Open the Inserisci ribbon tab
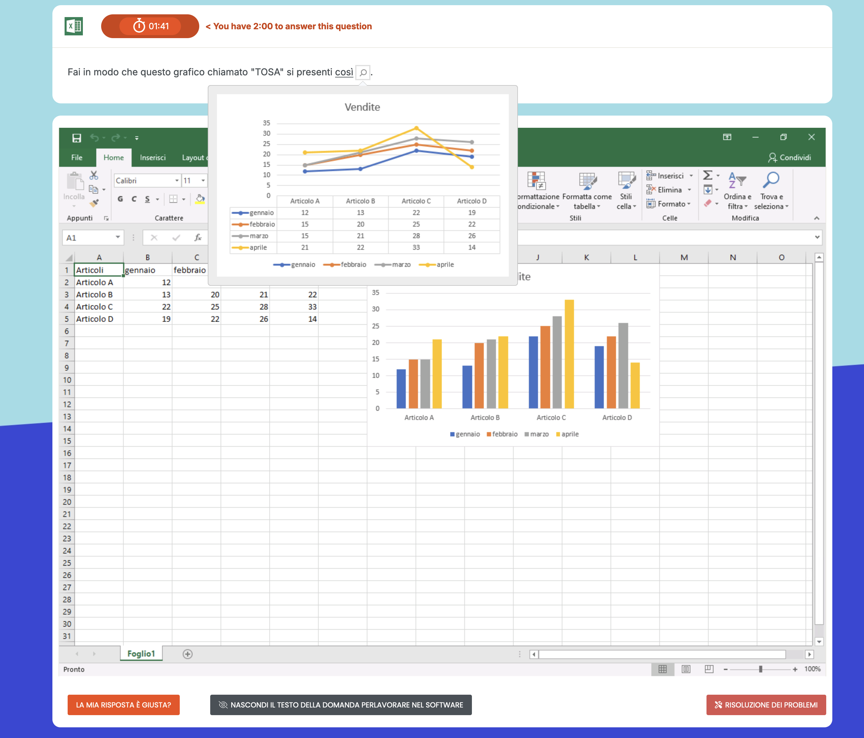The image size is (864, 738). pyautogui.click(x=153, y=157)
